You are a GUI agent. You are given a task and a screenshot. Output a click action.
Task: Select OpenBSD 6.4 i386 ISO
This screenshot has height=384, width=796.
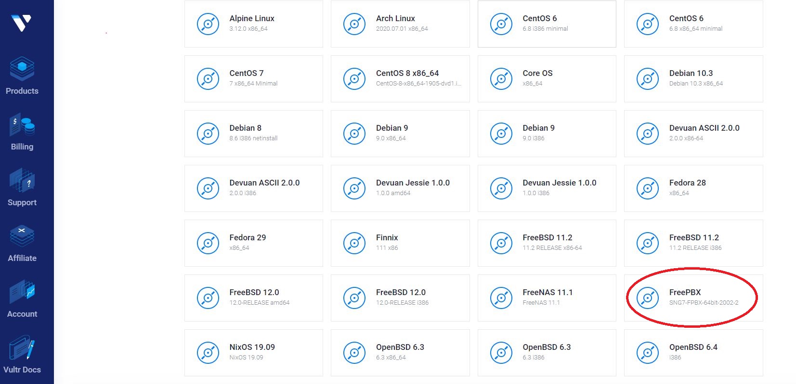(693, 353)
